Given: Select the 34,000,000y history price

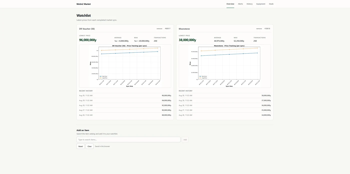Looking at the screenshot, I should pyautogui.click(x=266, y=115).
